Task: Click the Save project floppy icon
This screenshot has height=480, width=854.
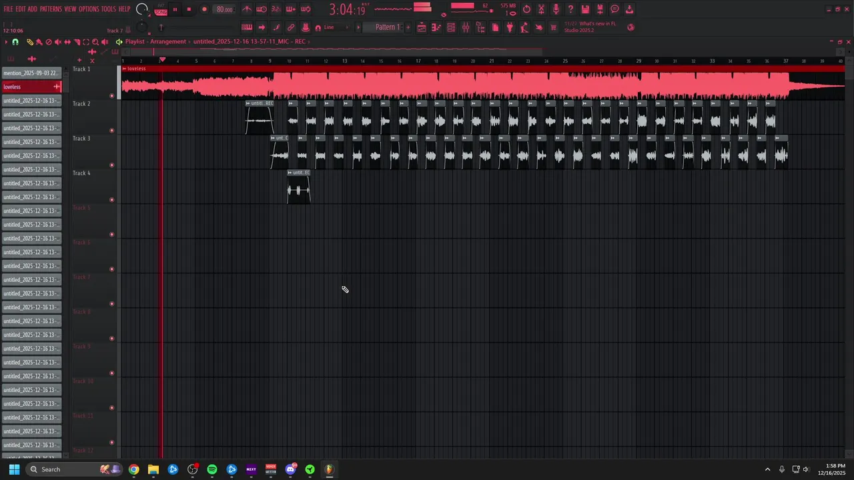Action: click(x=585, y=9)
